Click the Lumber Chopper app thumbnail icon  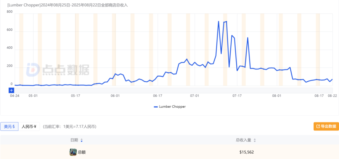73,152
